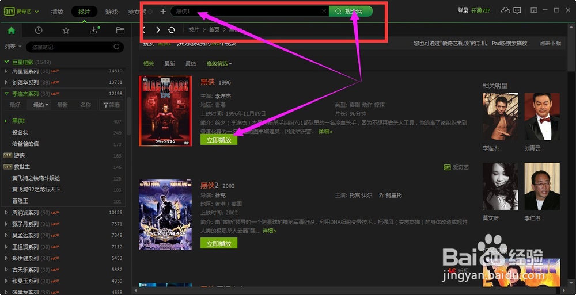The width and height of the screenshot is (576, 295).
Task: Open the 黑侠 1996 Black Mask poster
Action: pyautogui.click(x=165, y=111)
